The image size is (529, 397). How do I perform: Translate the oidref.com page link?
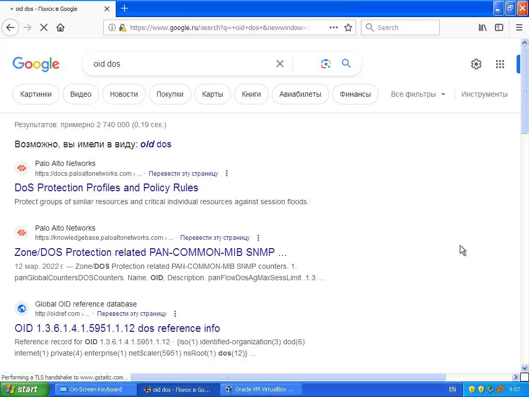(x=132, y=314)
